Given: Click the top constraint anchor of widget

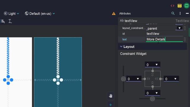Looking at the screenshot, I should [x=153, y=71].
